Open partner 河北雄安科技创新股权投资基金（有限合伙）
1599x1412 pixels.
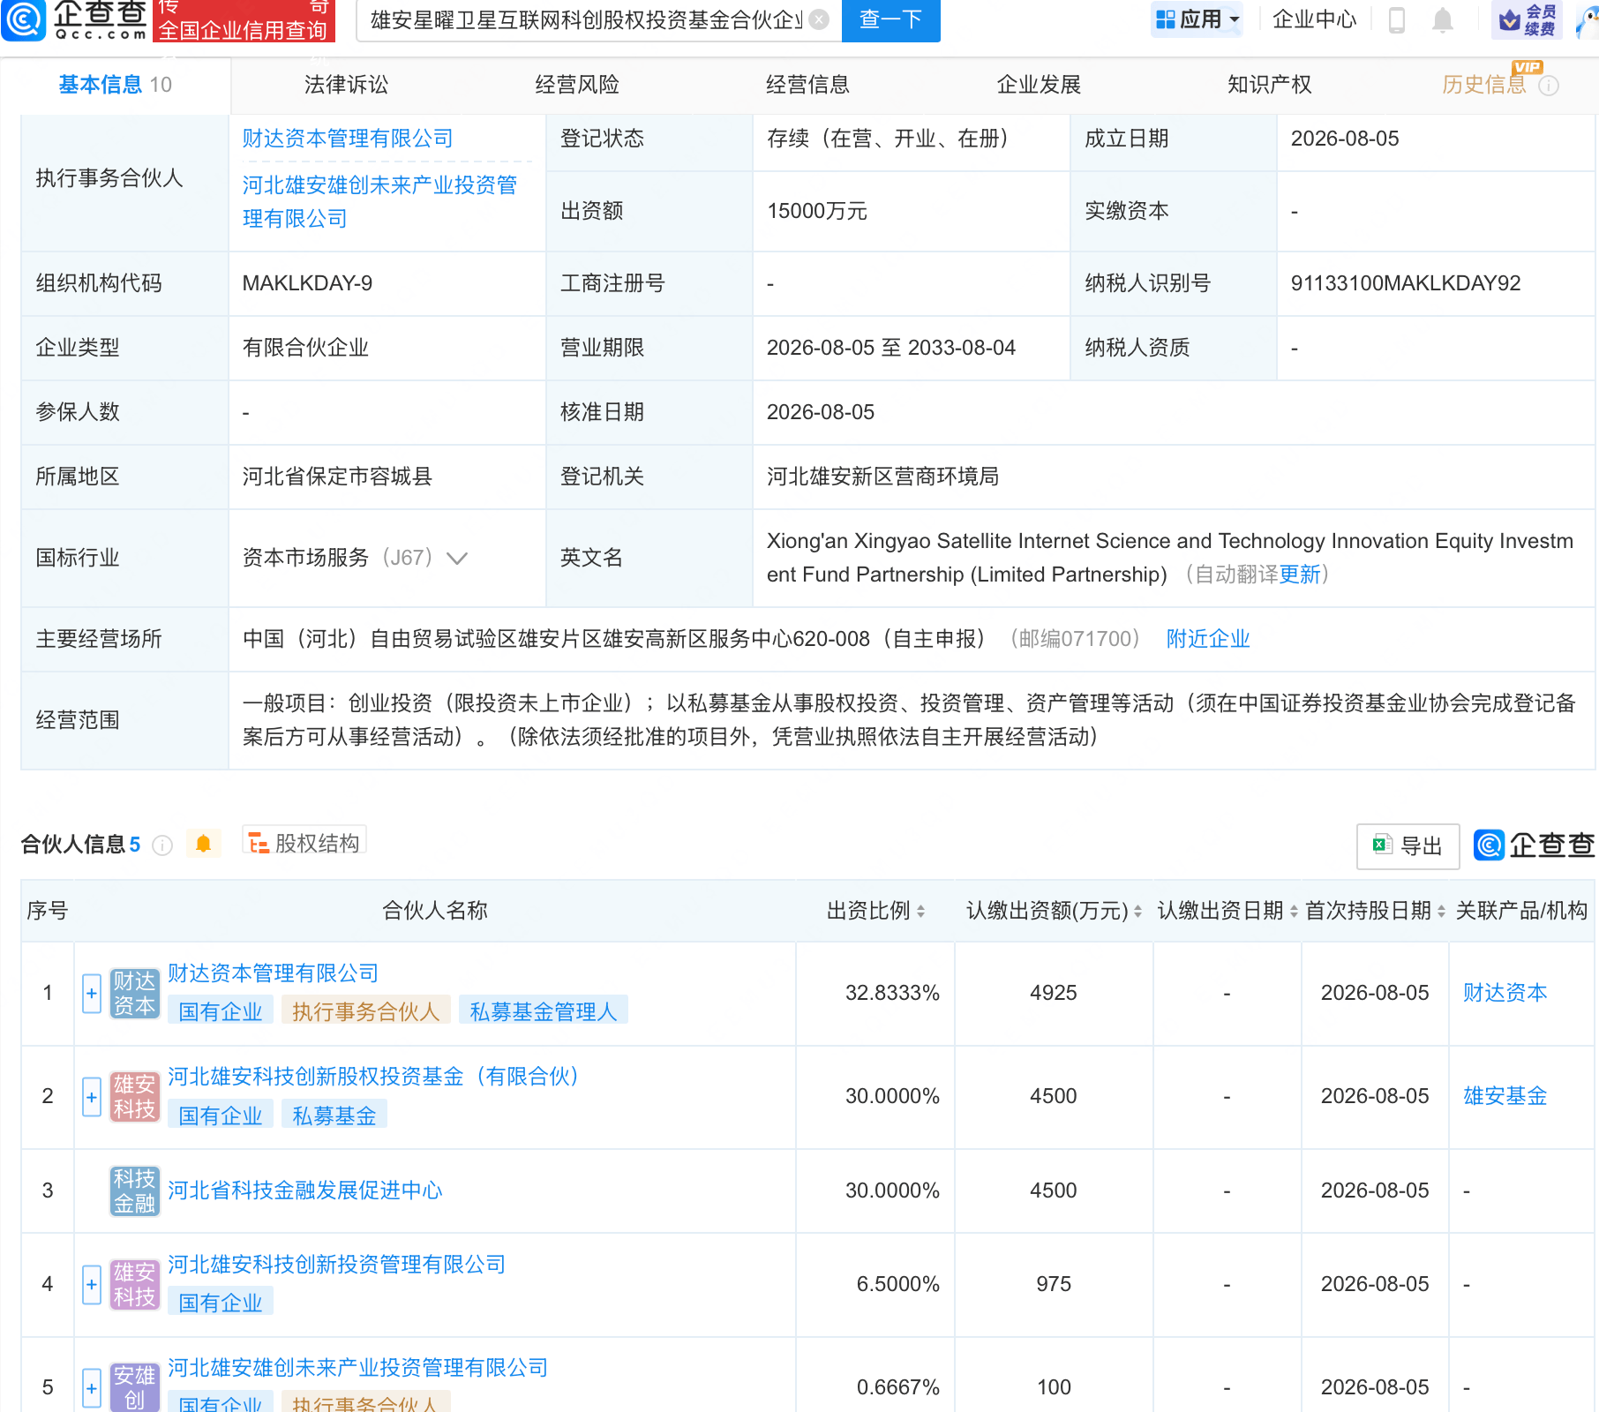[376, 1077]
